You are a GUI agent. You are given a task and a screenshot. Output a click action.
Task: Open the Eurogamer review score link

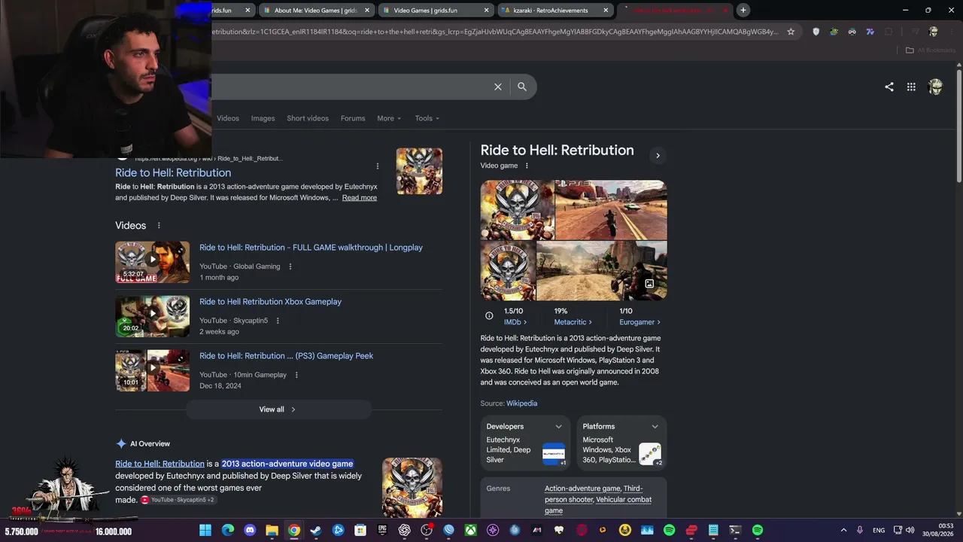(640, 322)
